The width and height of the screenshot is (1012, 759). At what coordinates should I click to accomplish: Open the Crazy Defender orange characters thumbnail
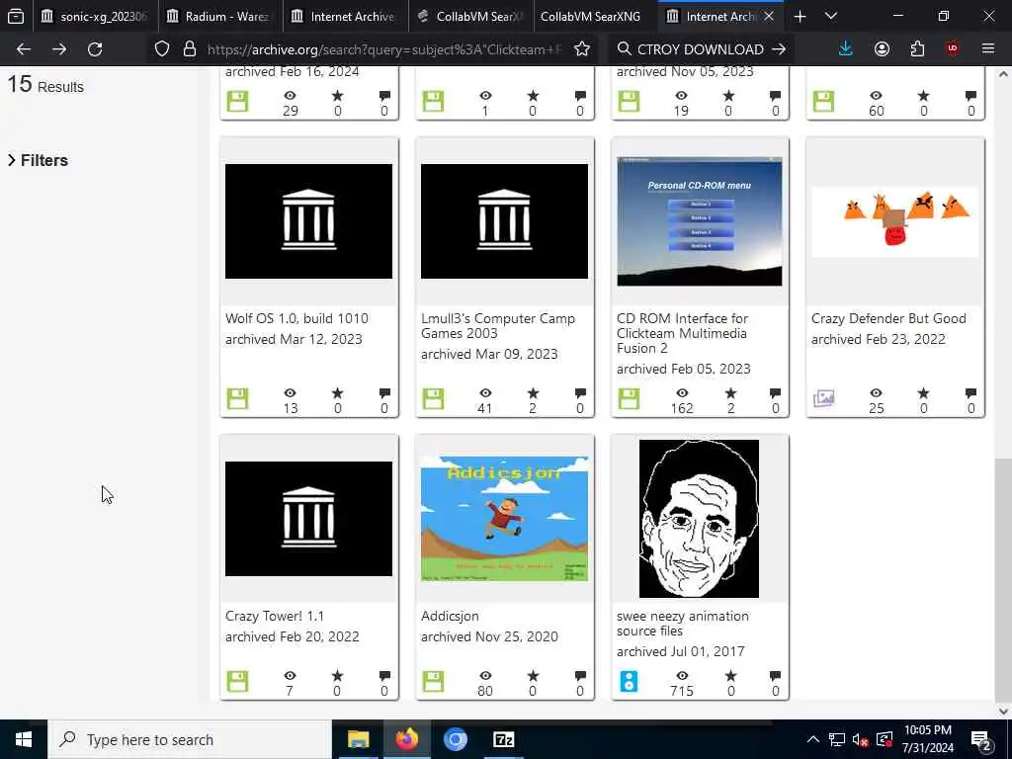tap(895, 221)
